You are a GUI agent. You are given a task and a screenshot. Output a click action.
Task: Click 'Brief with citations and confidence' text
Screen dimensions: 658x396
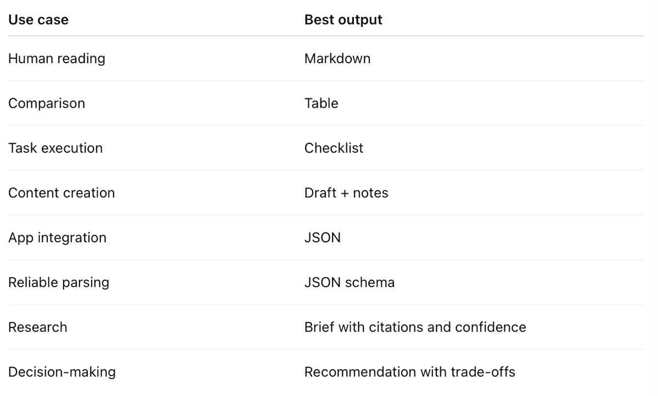(x=415, y=327)
